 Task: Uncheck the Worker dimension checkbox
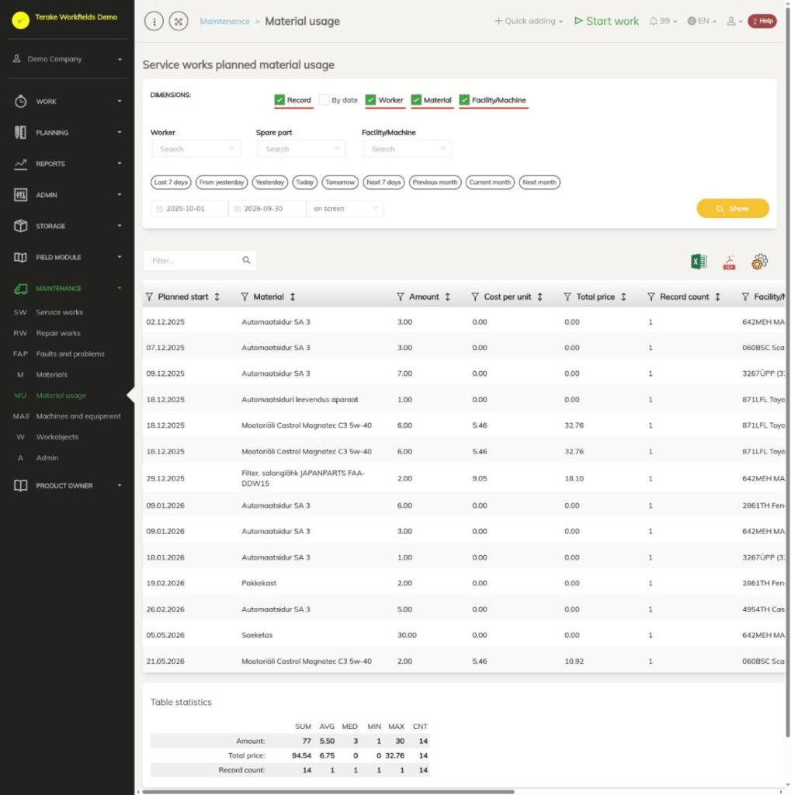(x=370, y=100)
